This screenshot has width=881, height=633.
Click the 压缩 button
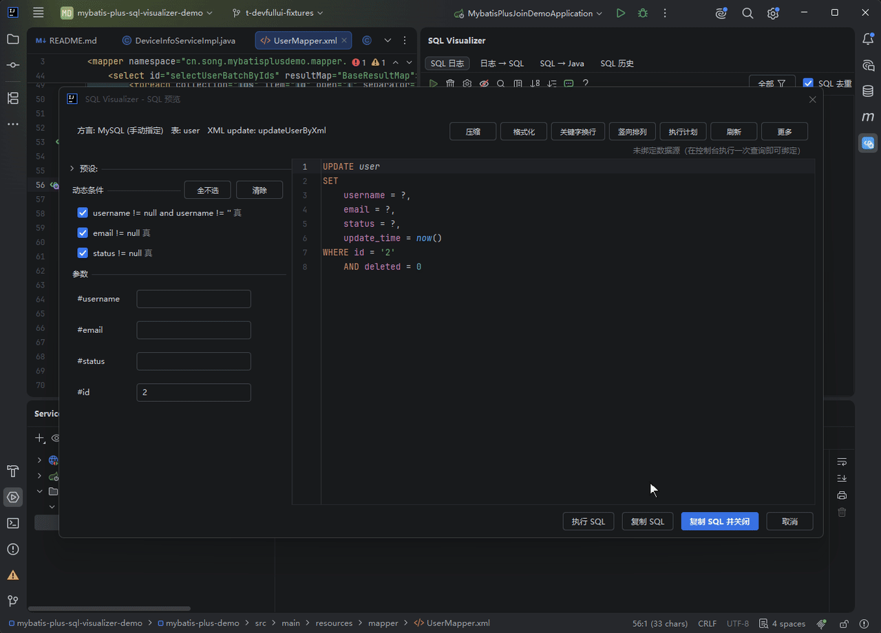(x=473, y=131)
